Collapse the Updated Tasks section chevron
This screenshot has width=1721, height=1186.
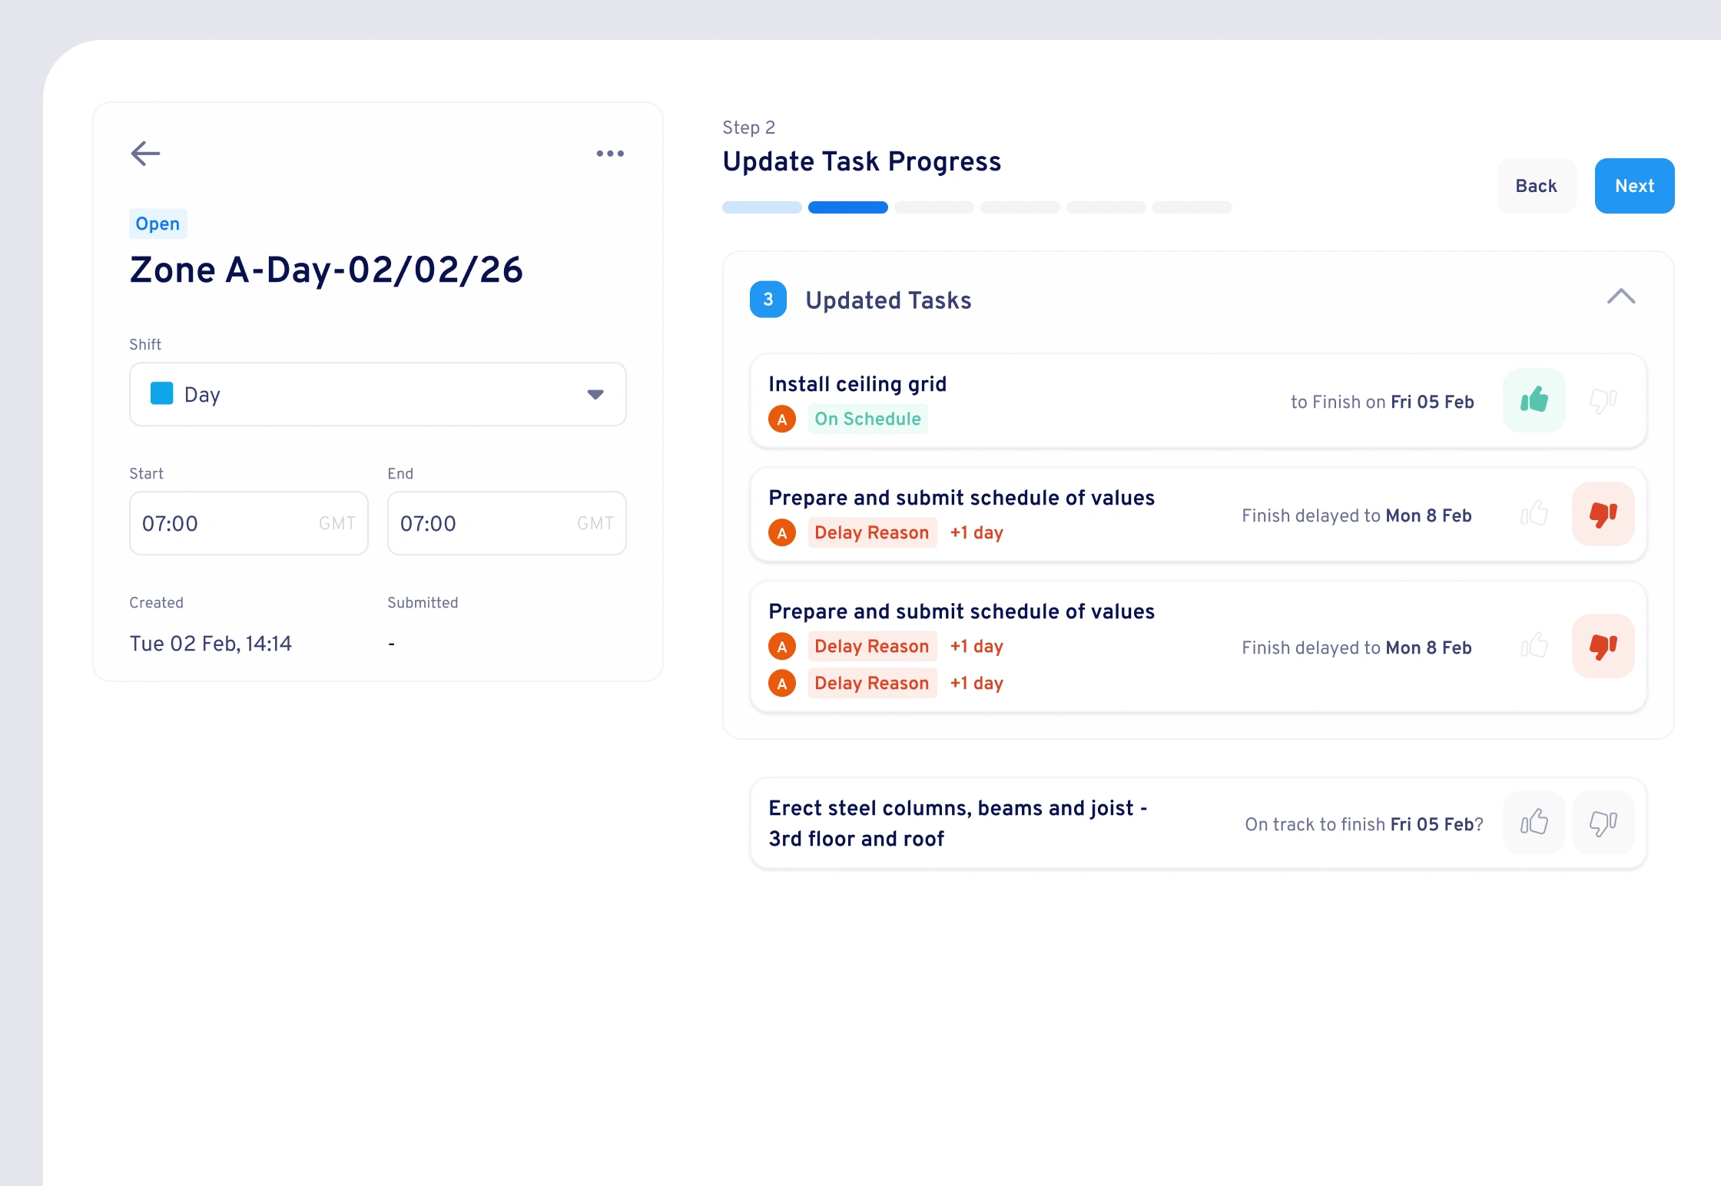click(x=1621, y=296)
